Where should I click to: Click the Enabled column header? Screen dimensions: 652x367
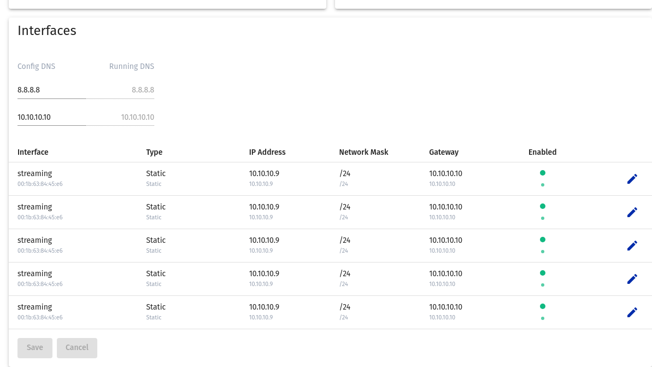coord(542,152)
